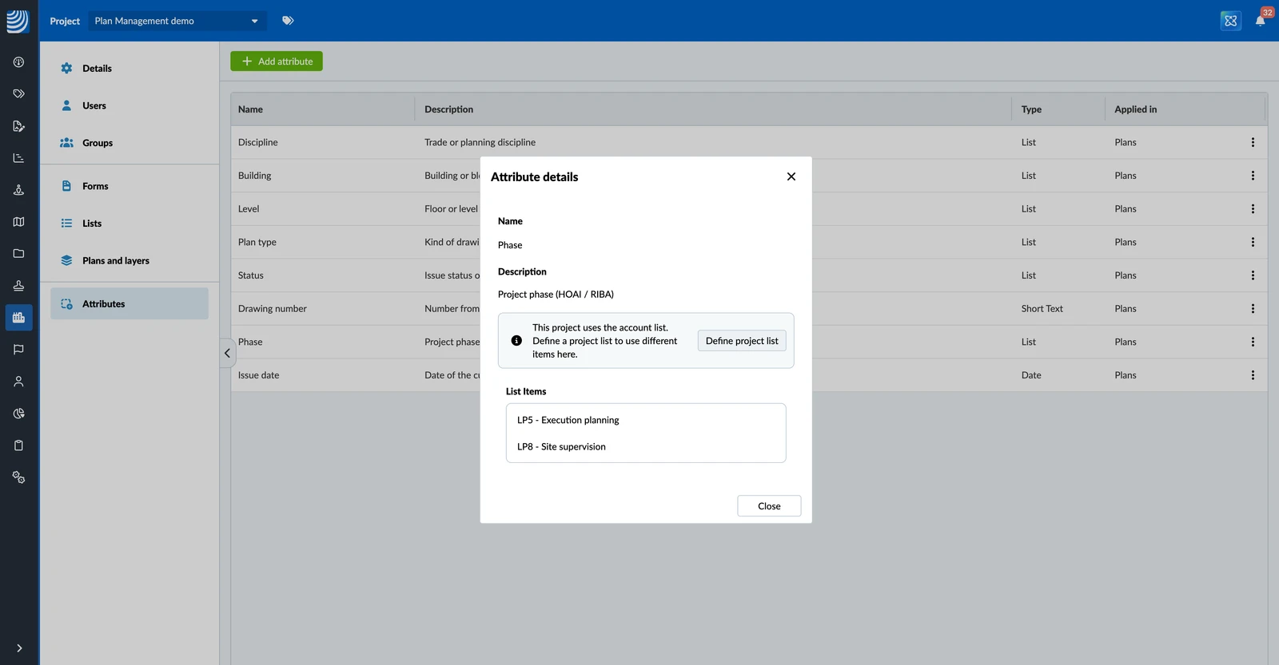1279x665 pixels.
Task: Open three-dot menu for Drawing number row
Action: [1253, 308]
